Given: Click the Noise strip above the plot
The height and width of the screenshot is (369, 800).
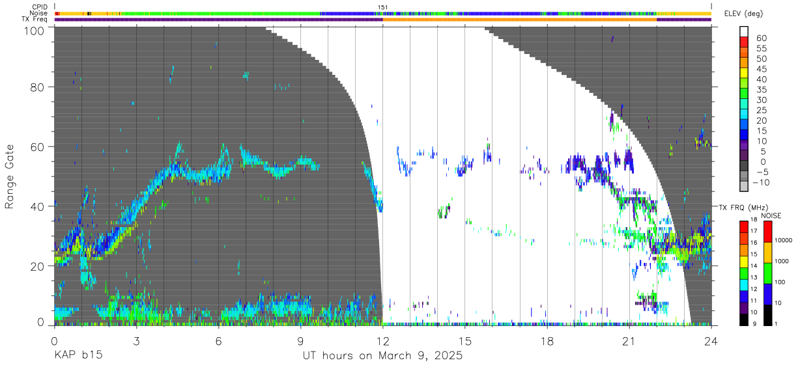Looking at the screenshot, I should [x=382, y=13].
